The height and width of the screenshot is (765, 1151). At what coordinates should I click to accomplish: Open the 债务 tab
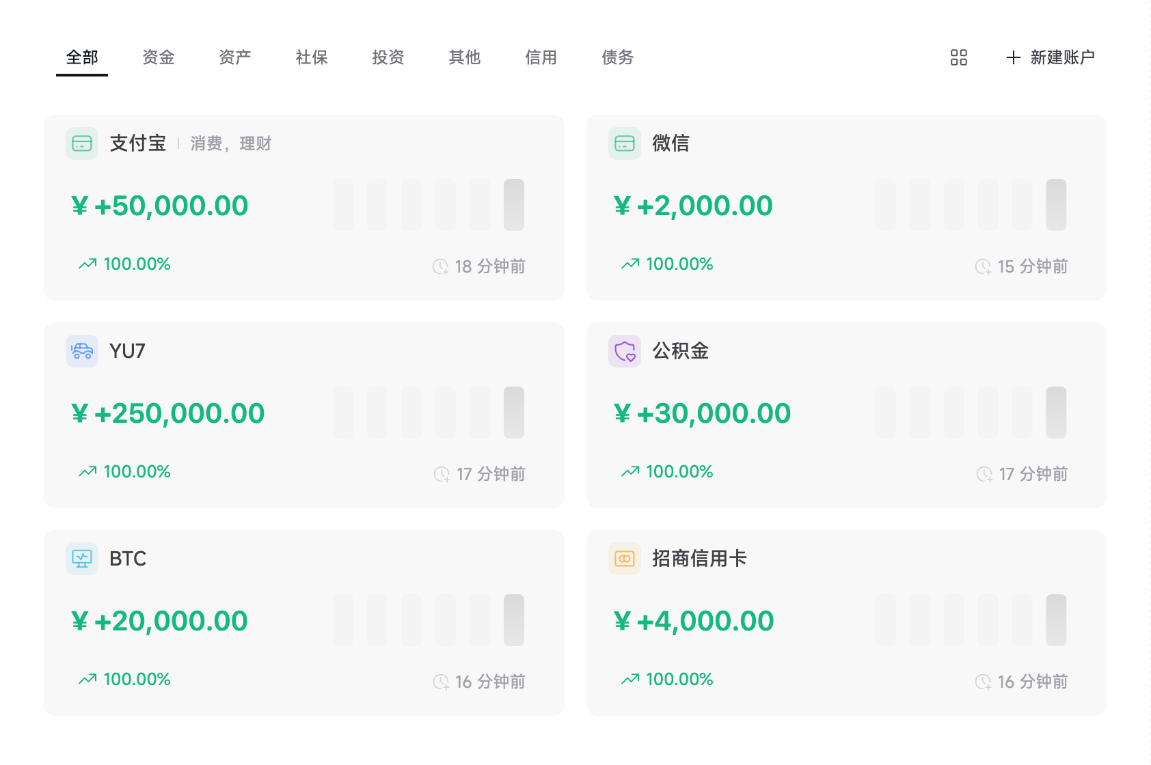point(618,57)
